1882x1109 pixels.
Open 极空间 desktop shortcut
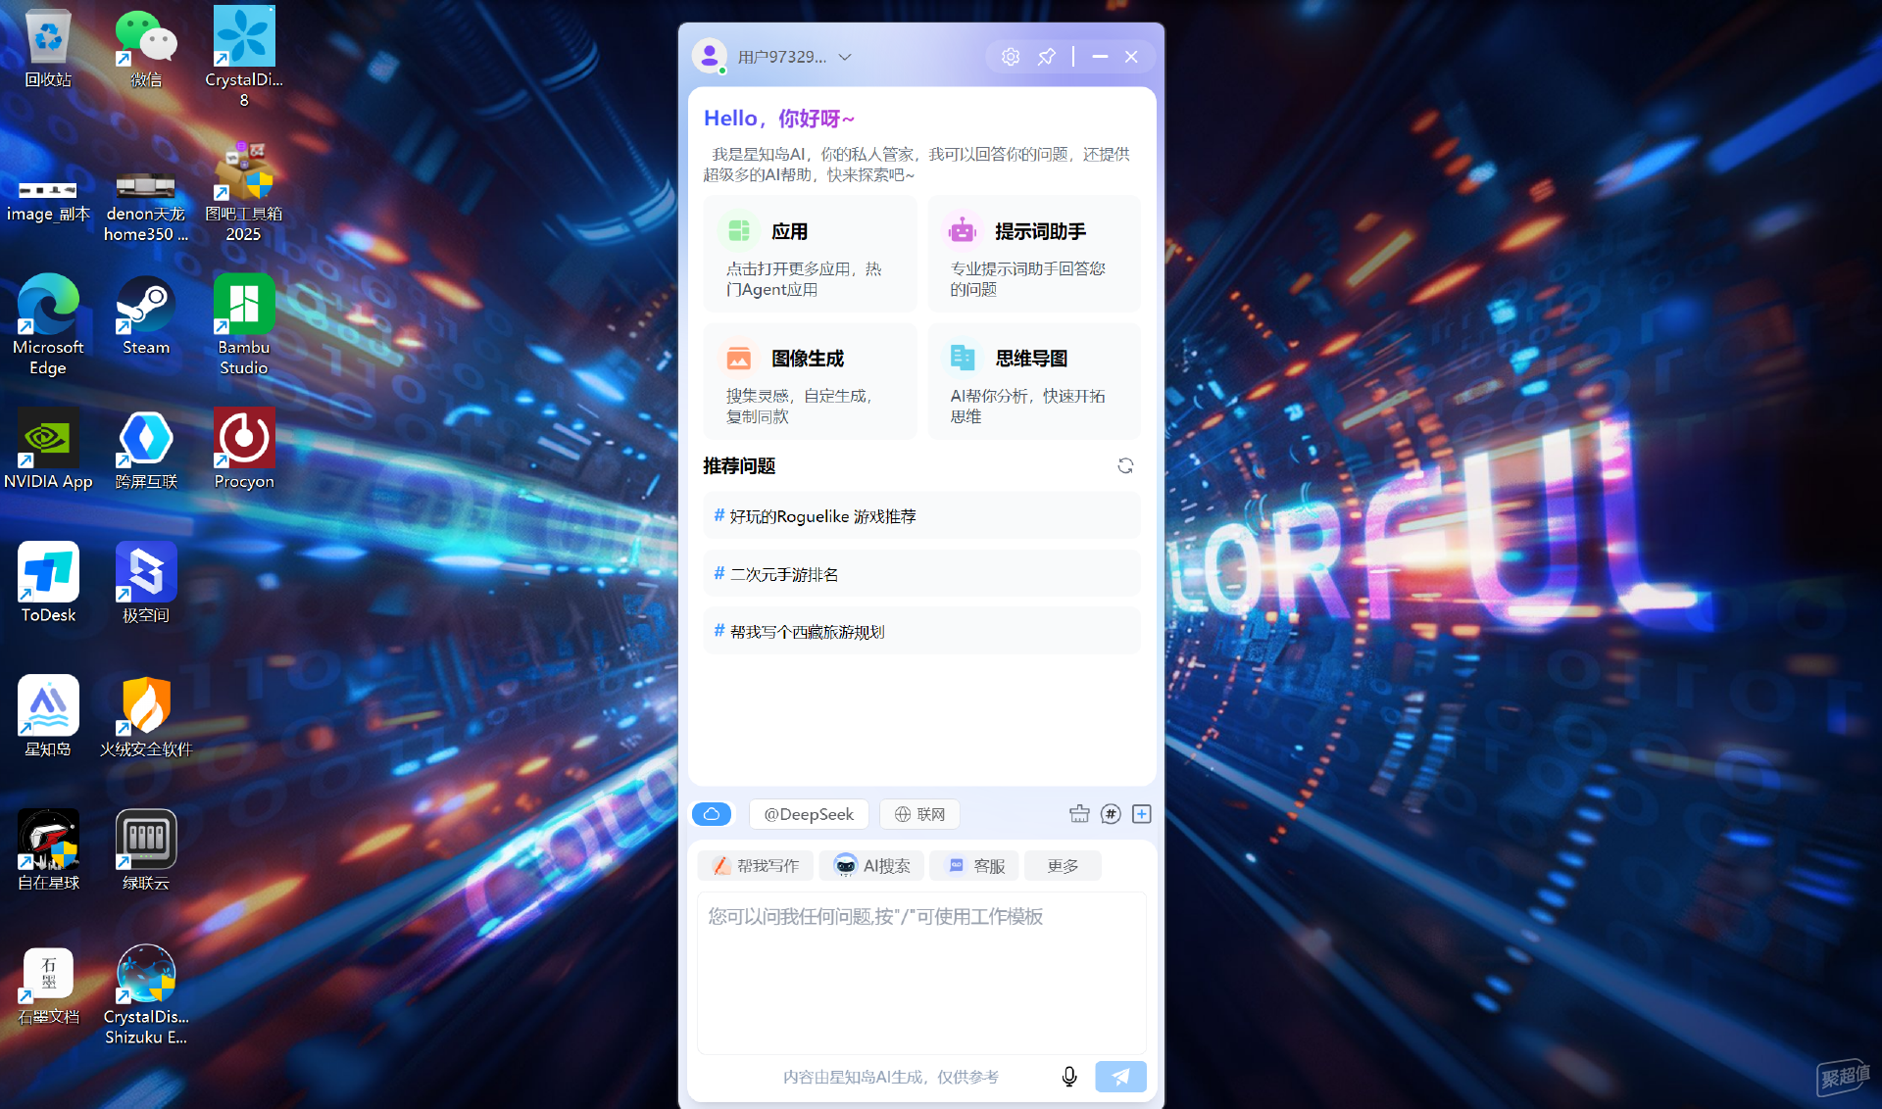tap(146, 583)
